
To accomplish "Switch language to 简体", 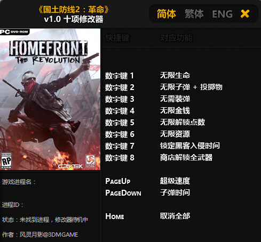I will pos(167,14).
